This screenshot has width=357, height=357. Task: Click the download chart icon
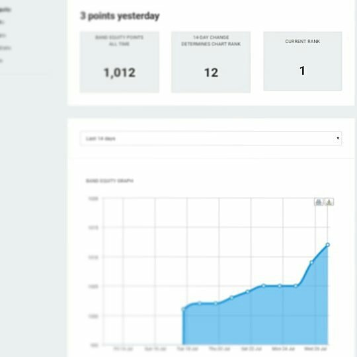tap(329, 202)
